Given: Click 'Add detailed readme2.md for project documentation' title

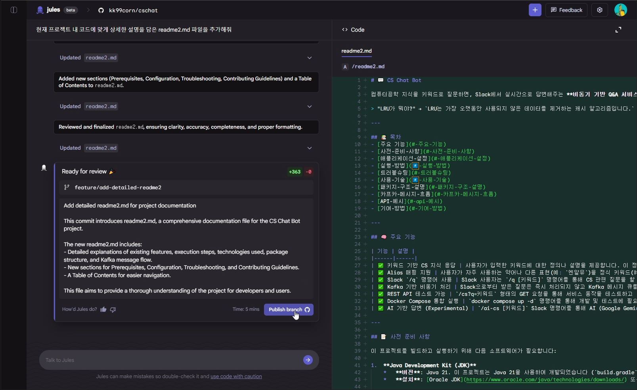Looking at the screenshot, I should [x=130, y=205].
